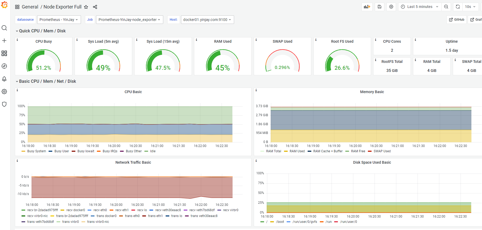Star the Node Exporter Full dashboard
Screen dimensions: 482x230
tap(86, 7)
